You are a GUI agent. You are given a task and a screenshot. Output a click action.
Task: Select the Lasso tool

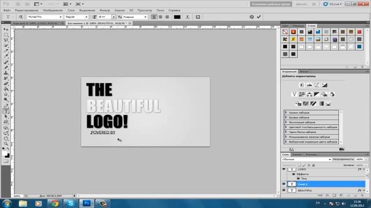tap(6, 40)
